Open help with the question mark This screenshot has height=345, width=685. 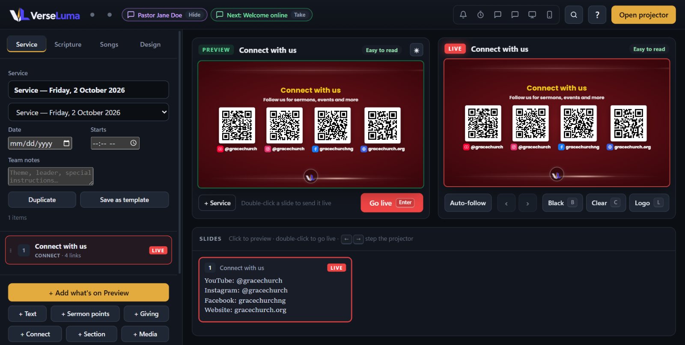click(597, 15)
